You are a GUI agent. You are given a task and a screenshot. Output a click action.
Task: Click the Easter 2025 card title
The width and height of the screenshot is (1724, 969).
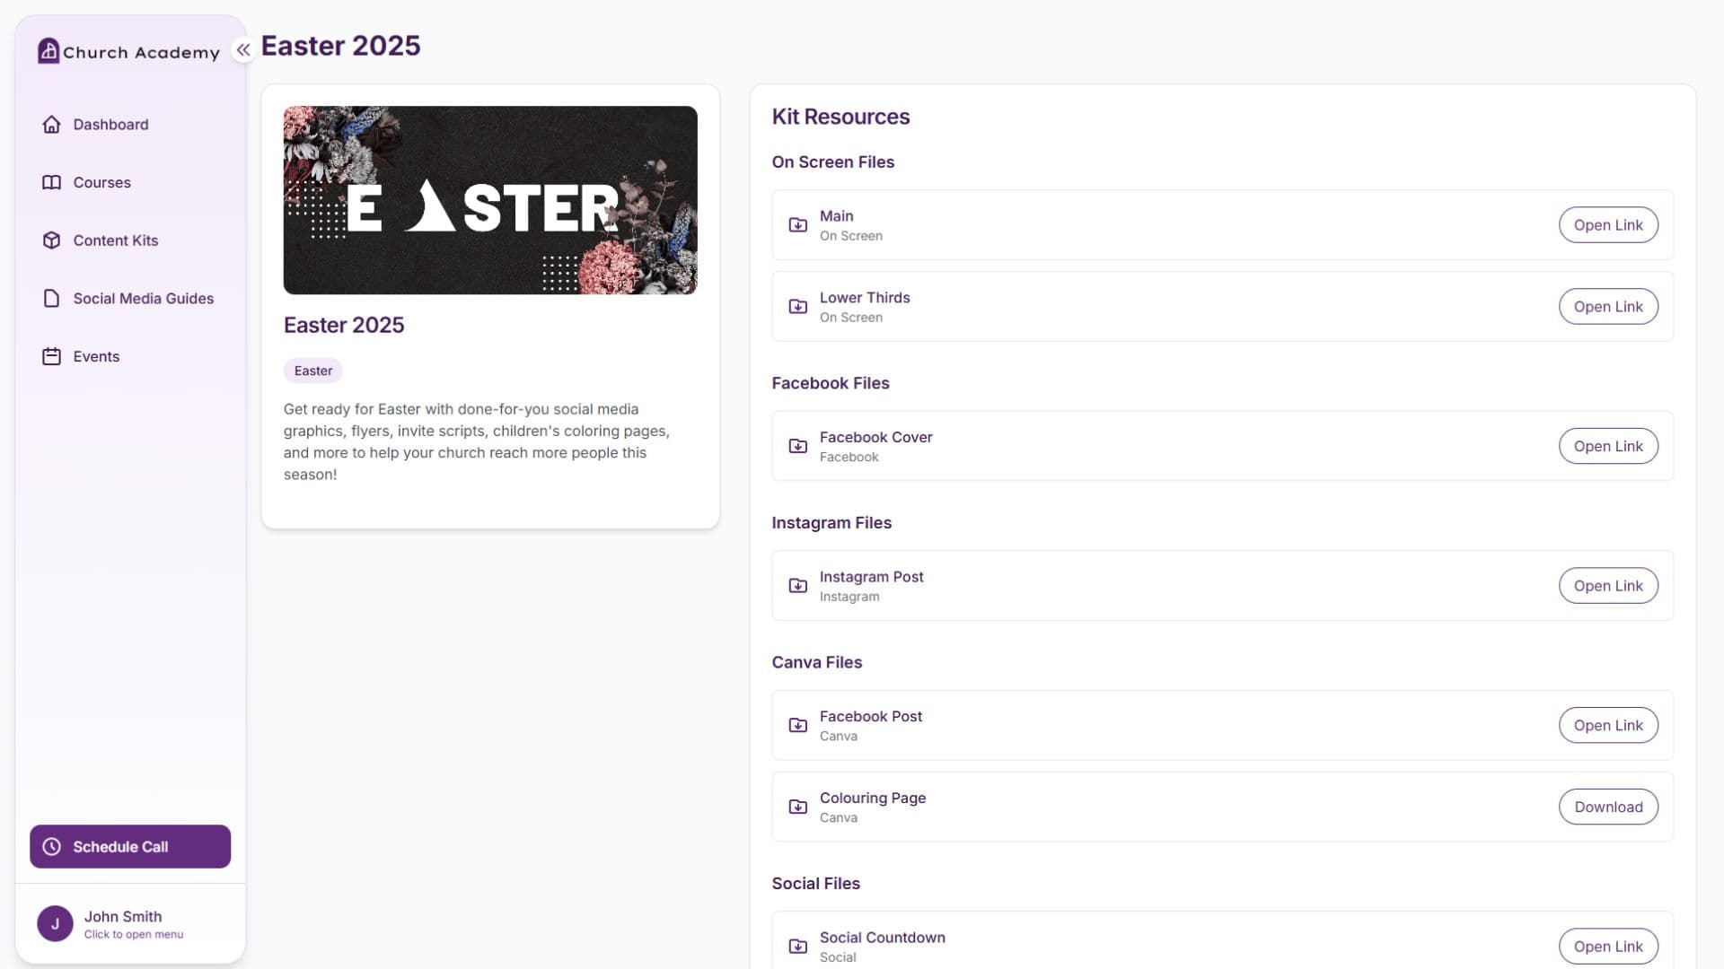point(344,326)
